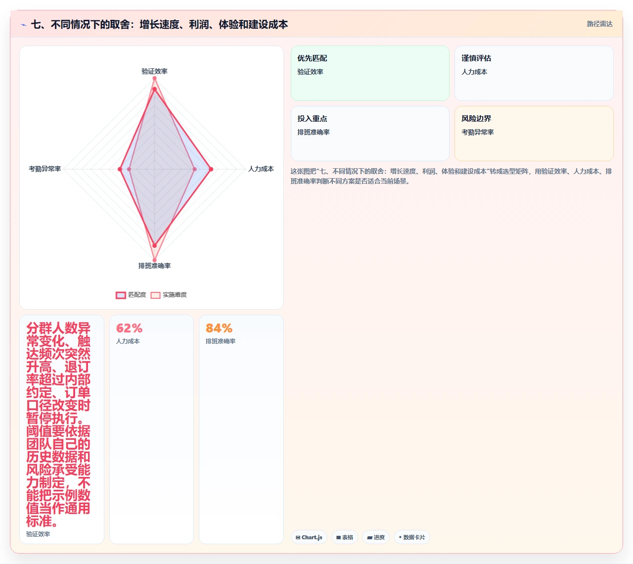The height and width of the screenshot is (564, 633).
Task: Click the lightning icon beside the section title
Action: point(23,25)
